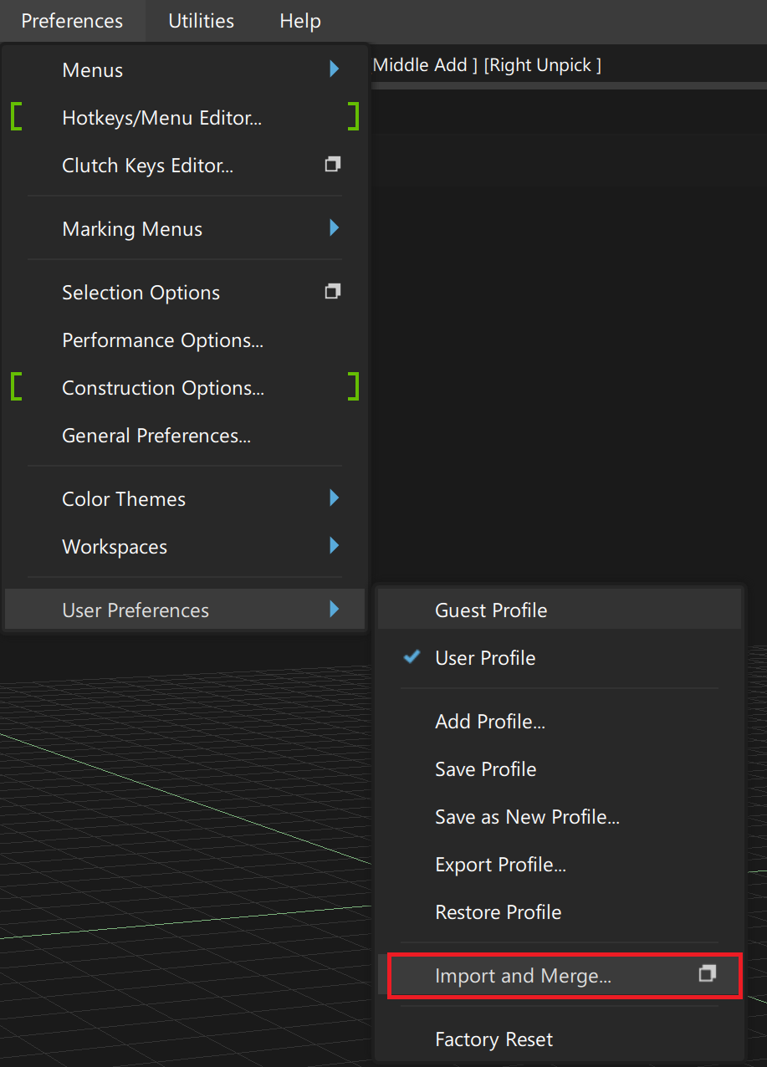Open the Help menu
Image resolution: width=767 pixels, height=1067 pixels.
(x=300, y=21)
